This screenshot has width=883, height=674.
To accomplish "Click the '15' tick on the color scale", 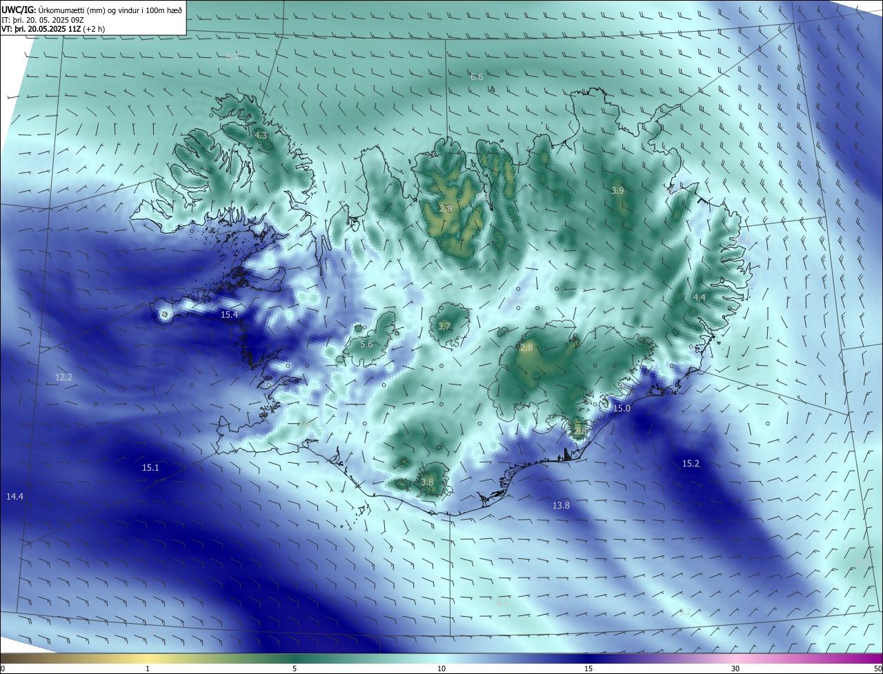I will (x=588, y=669).
